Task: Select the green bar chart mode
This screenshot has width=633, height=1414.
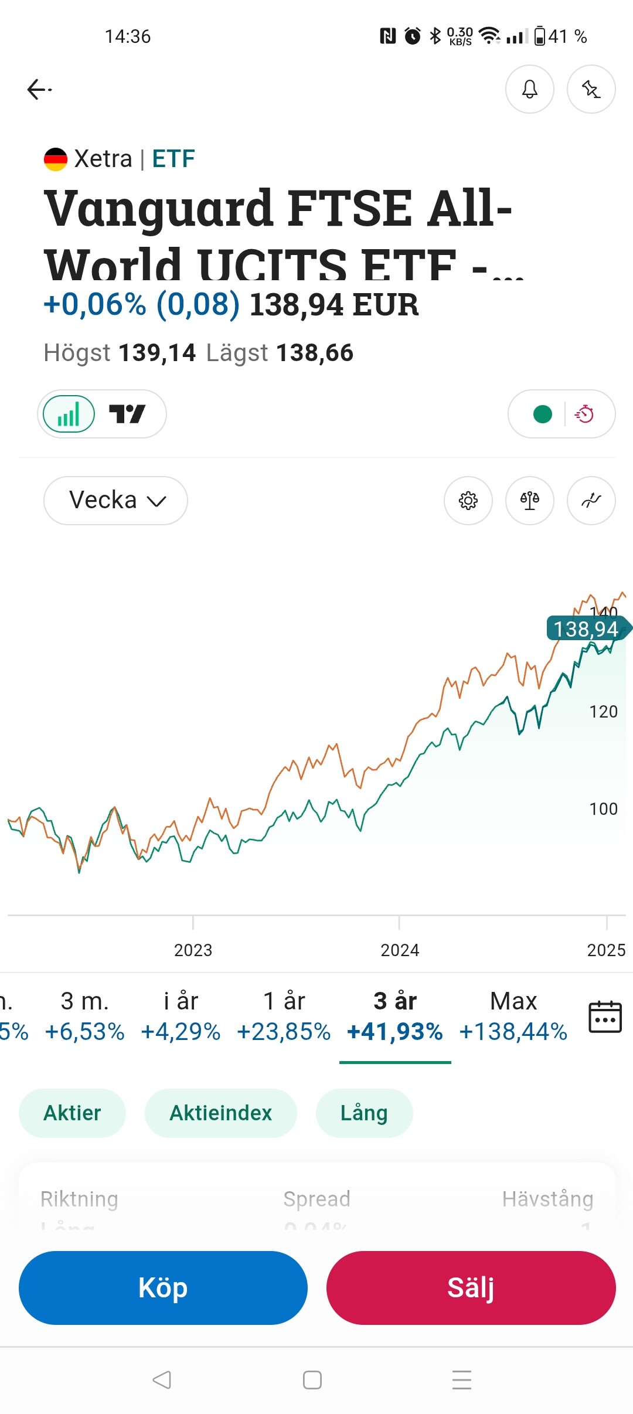Action: pos(69,414)
